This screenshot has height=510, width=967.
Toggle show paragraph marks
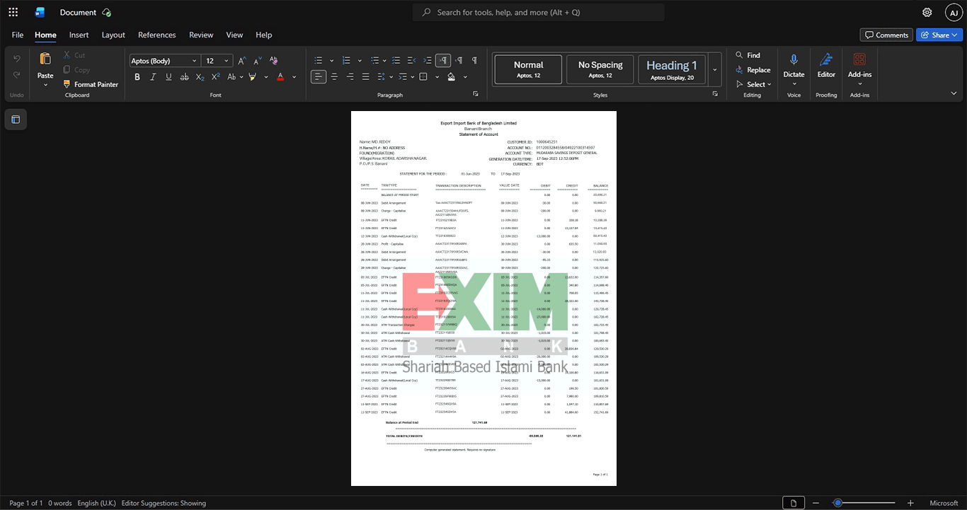474,61
